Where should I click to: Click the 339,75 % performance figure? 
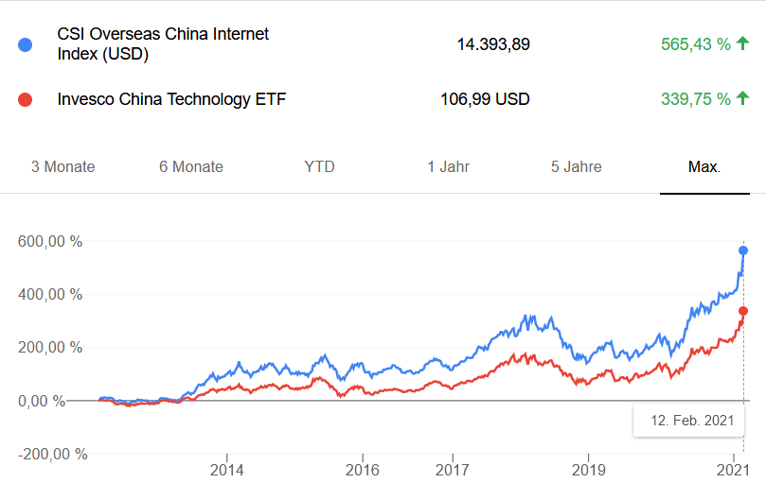point(695,98)
